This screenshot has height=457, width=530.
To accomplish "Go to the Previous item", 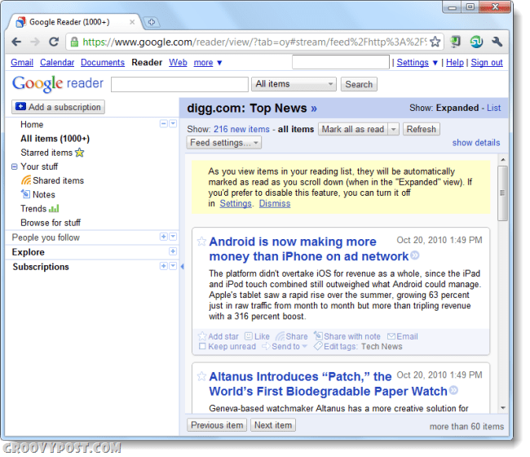I will click(x=217, y=425).
